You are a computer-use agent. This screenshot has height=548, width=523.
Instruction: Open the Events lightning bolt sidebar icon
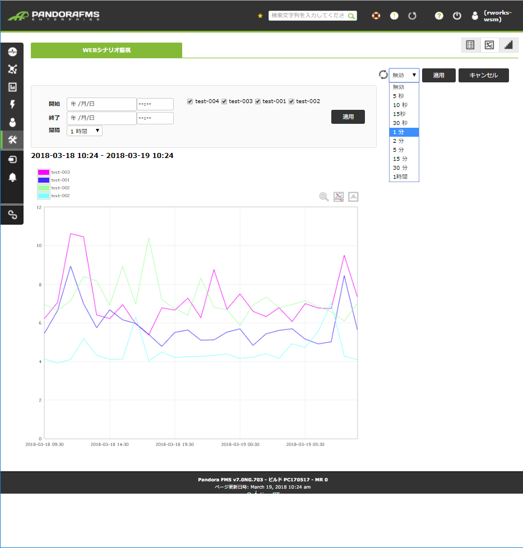coord(12,104)
